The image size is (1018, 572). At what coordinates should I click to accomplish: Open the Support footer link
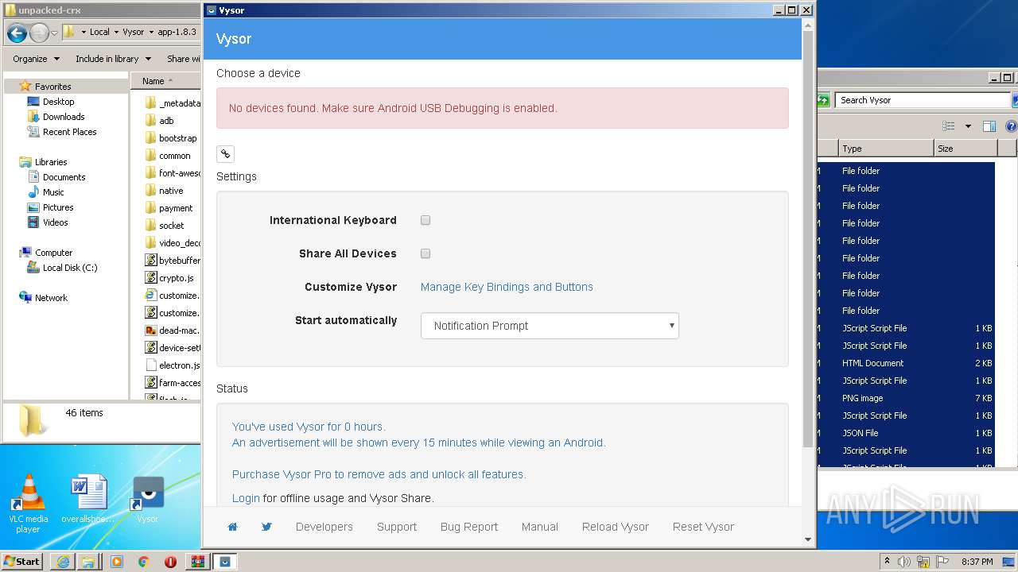[397, 527]
